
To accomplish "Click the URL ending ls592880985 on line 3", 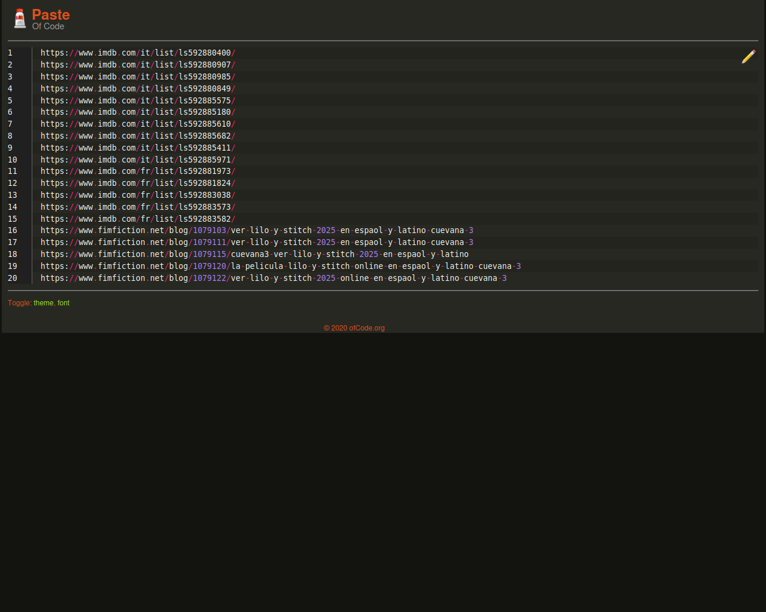I will click(x=138, y=77).
